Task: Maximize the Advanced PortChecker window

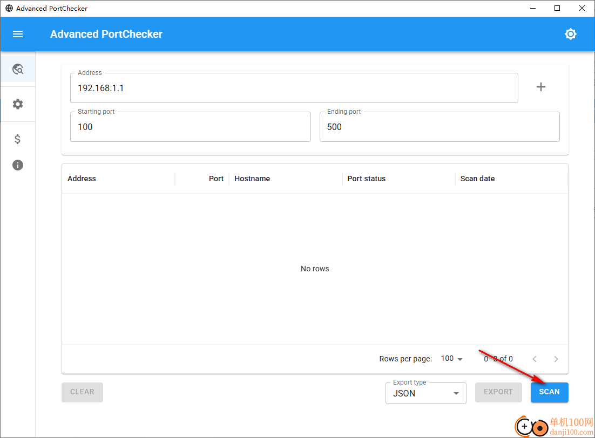Action: (557, 8)
